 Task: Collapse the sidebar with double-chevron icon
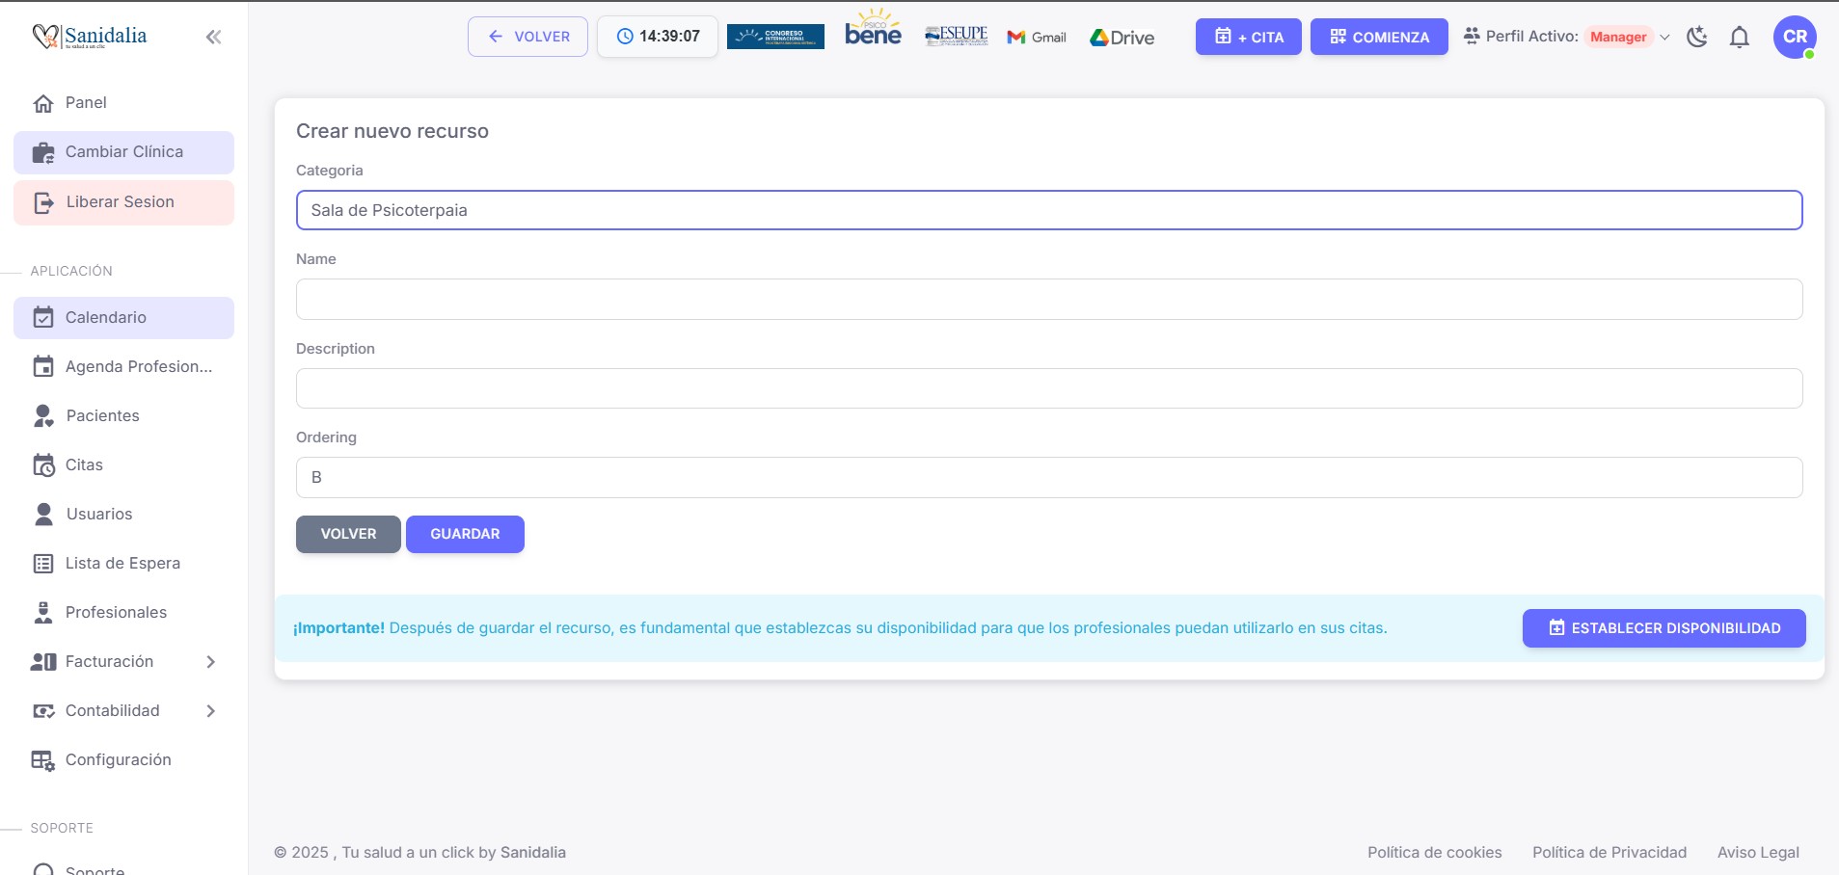[213, 37]
